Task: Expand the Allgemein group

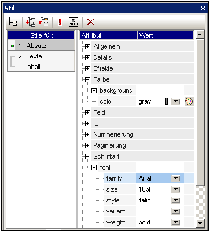Action: [x=88, y=47]
